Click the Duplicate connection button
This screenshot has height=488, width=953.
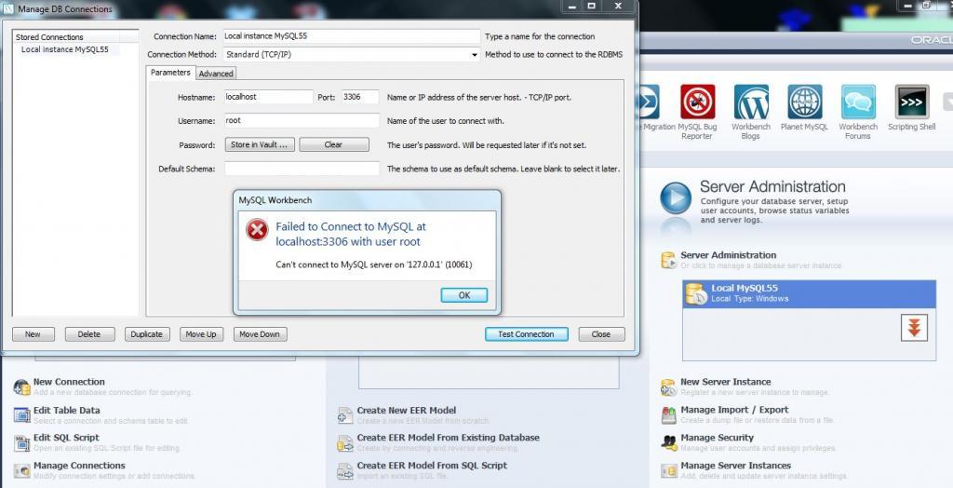146,334
